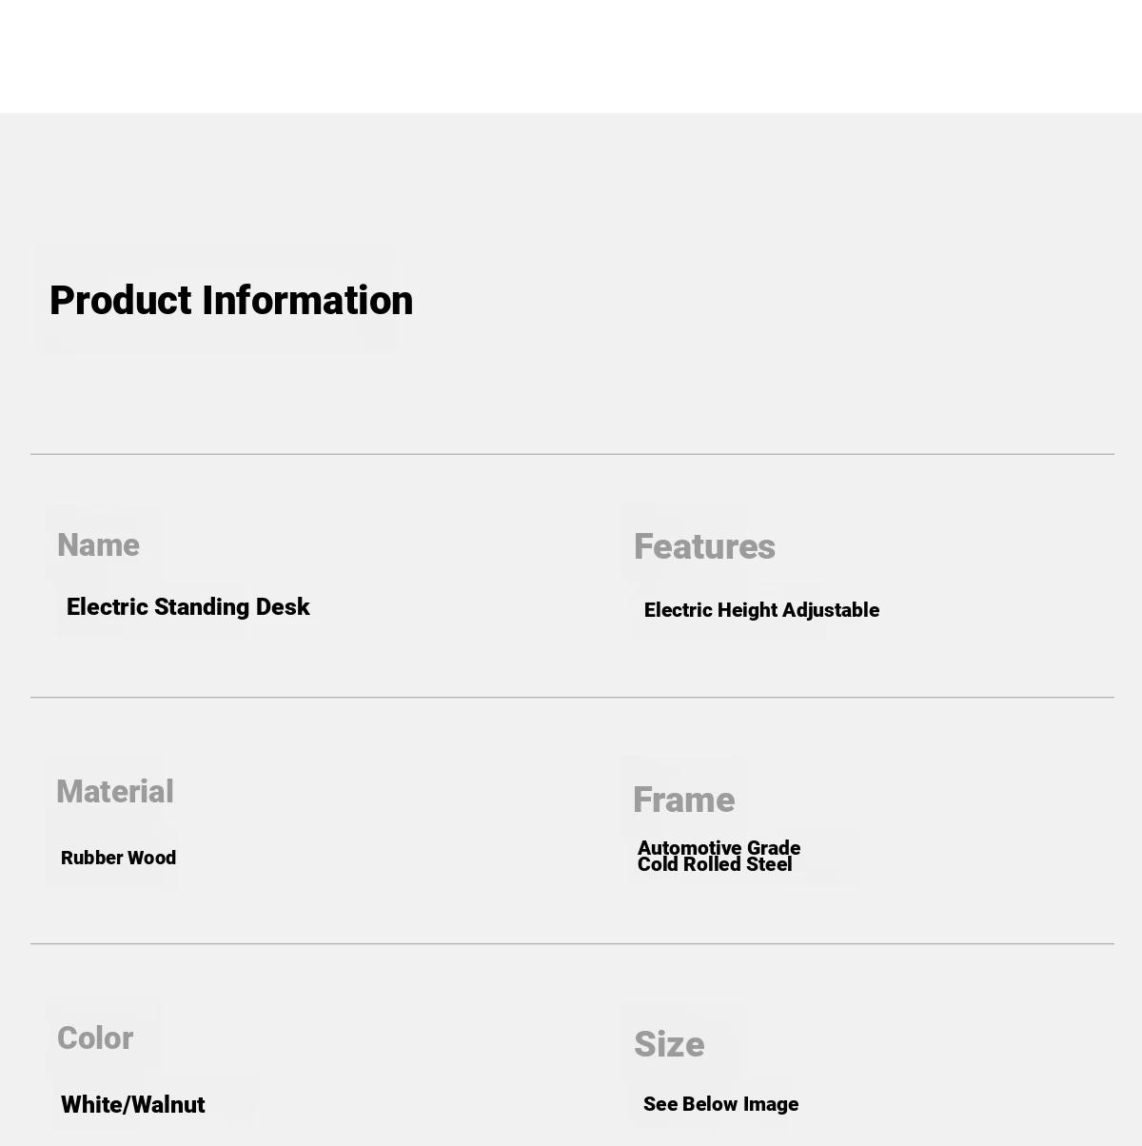The width and height of the screenshot is (1142, 1146).
Task: Click the word Information in heading
Action: point(307,301)
